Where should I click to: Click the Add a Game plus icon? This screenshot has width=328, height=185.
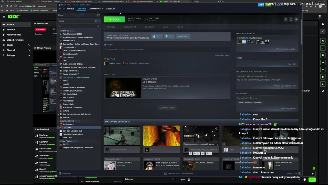pos(60,173)
